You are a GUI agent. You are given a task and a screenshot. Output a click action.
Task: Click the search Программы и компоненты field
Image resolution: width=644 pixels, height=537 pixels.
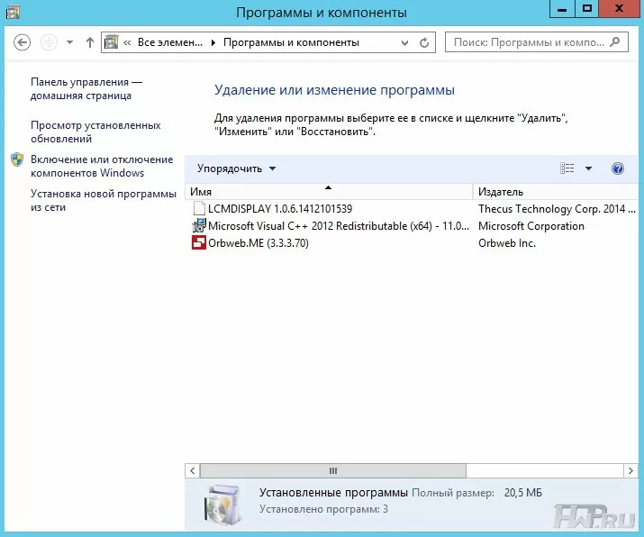pyautogui.click(x=527, y=42)
